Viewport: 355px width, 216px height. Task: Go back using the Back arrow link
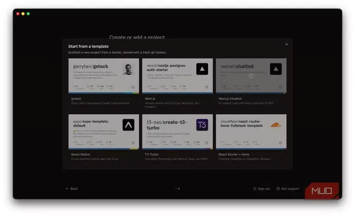point(72,189)
